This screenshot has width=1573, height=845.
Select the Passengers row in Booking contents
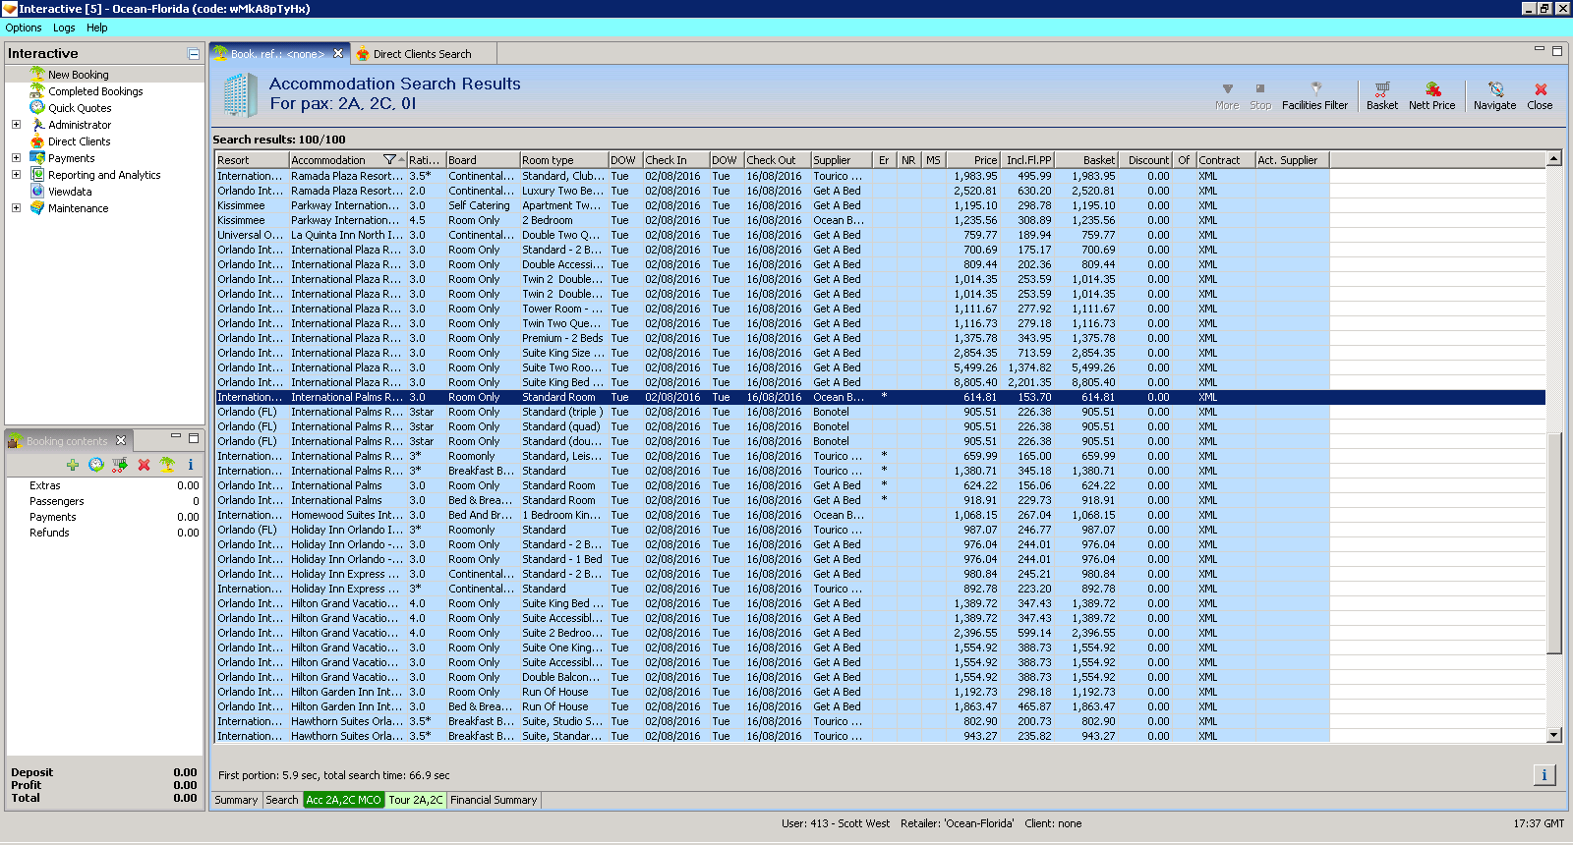(104, 501)
